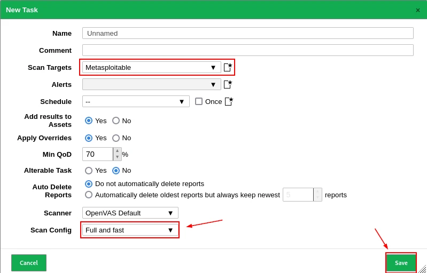The width and height of the screenshot is (427, 273).
Task: Click the dialog resize handle
Action: (422, 269)
